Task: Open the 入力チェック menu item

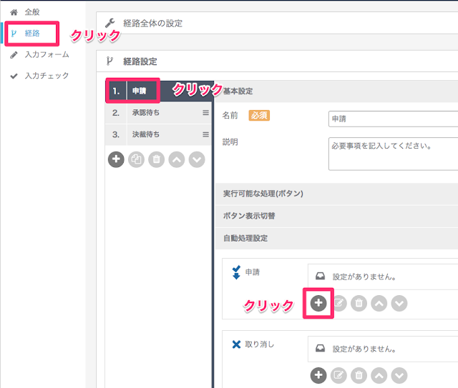Action: (47, 76)
